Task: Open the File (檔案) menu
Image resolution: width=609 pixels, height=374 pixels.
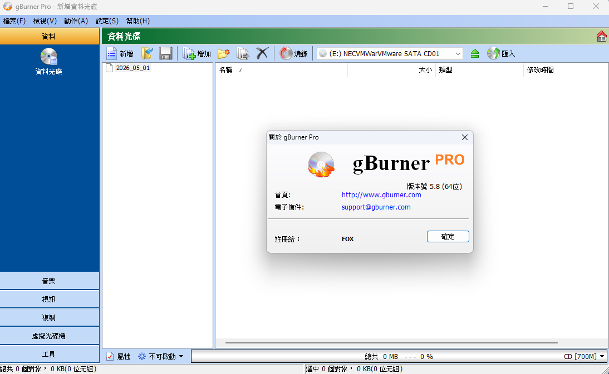Action: (14, 21)
